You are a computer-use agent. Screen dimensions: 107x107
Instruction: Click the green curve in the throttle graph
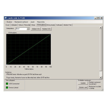coord(29,49)
